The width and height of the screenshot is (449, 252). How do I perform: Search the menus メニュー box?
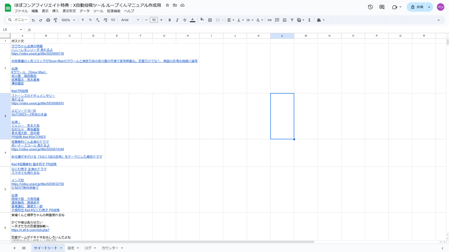[17, 20]
